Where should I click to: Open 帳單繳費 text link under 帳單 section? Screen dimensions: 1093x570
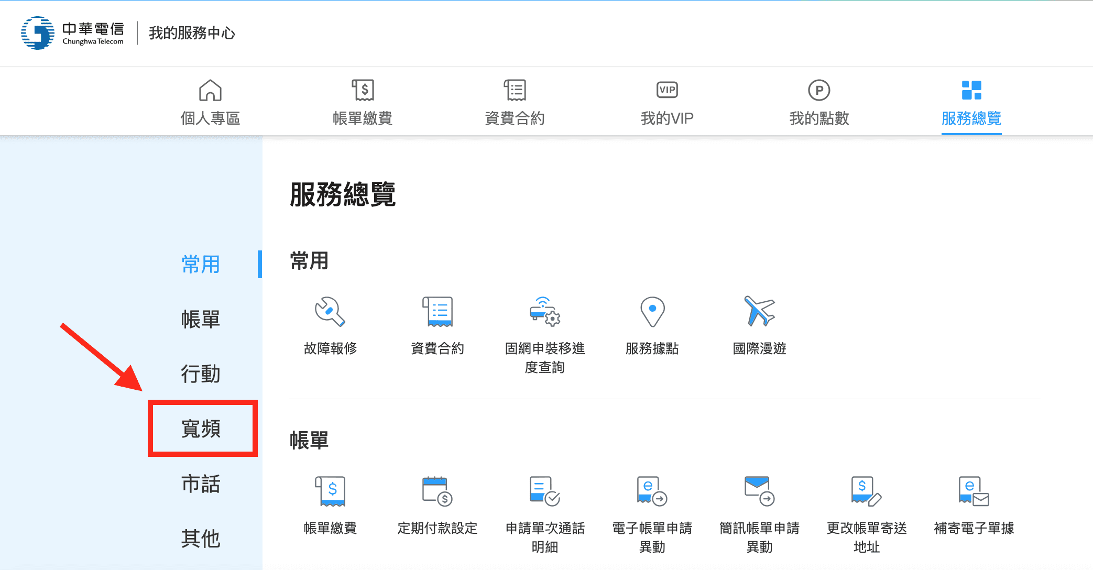click(x=330, y=528)
